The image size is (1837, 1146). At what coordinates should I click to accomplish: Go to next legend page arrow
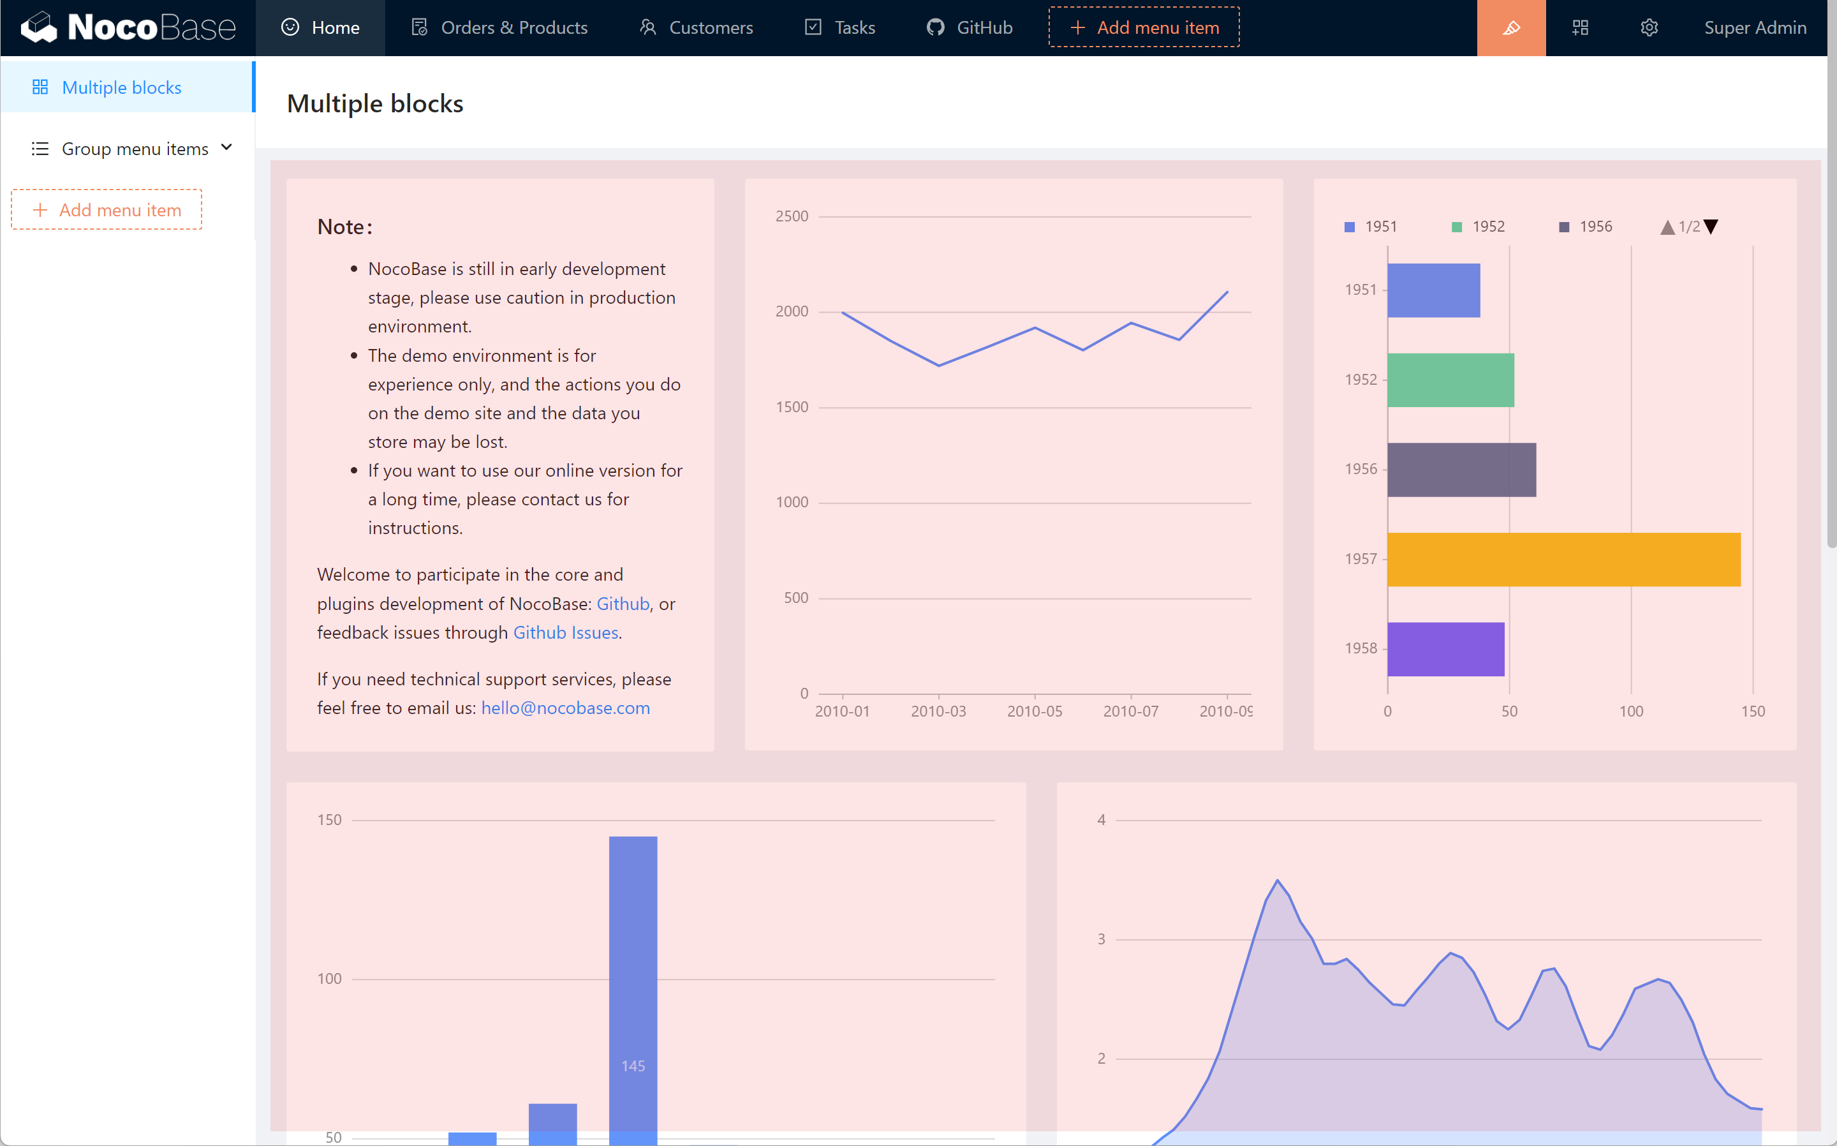(x=1711, y=227)
